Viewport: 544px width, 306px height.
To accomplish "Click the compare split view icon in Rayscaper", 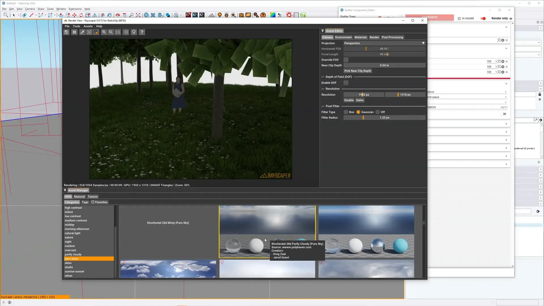I will pos(118,32).
